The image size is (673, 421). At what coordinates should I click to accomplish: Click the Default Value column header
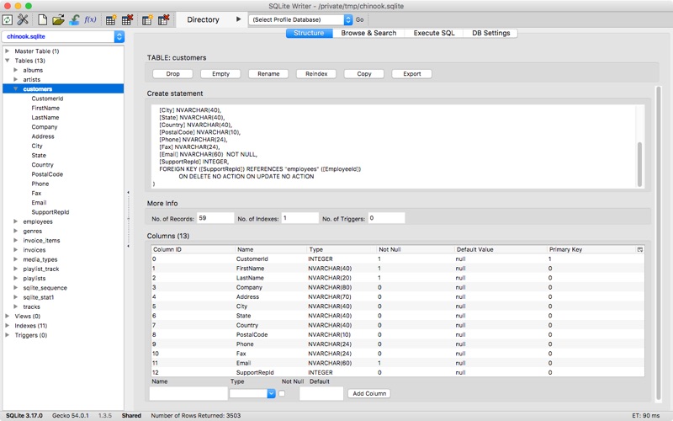pos(501,249)
